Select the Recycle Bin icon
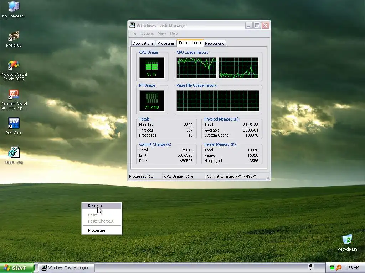365x273 pixels. click(347, 242)
